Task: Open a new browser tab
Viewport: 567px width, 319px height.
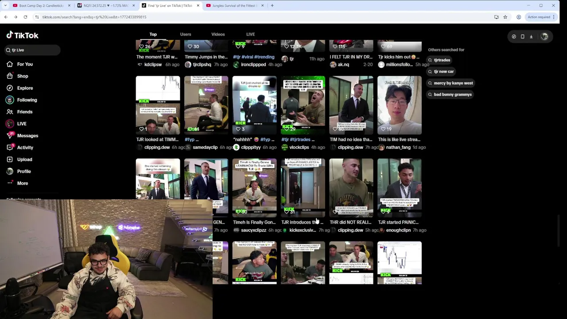Action: click(x=272, y=5)
